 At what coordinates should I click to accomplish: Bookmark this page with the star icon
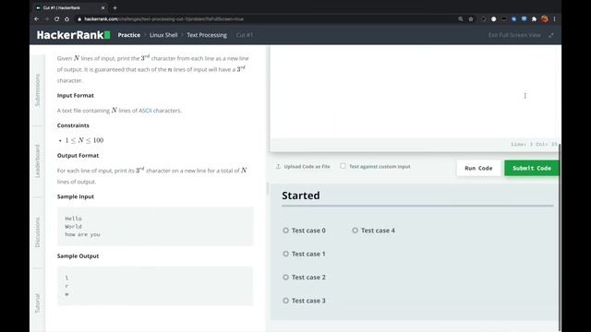[x=471, y=18]
